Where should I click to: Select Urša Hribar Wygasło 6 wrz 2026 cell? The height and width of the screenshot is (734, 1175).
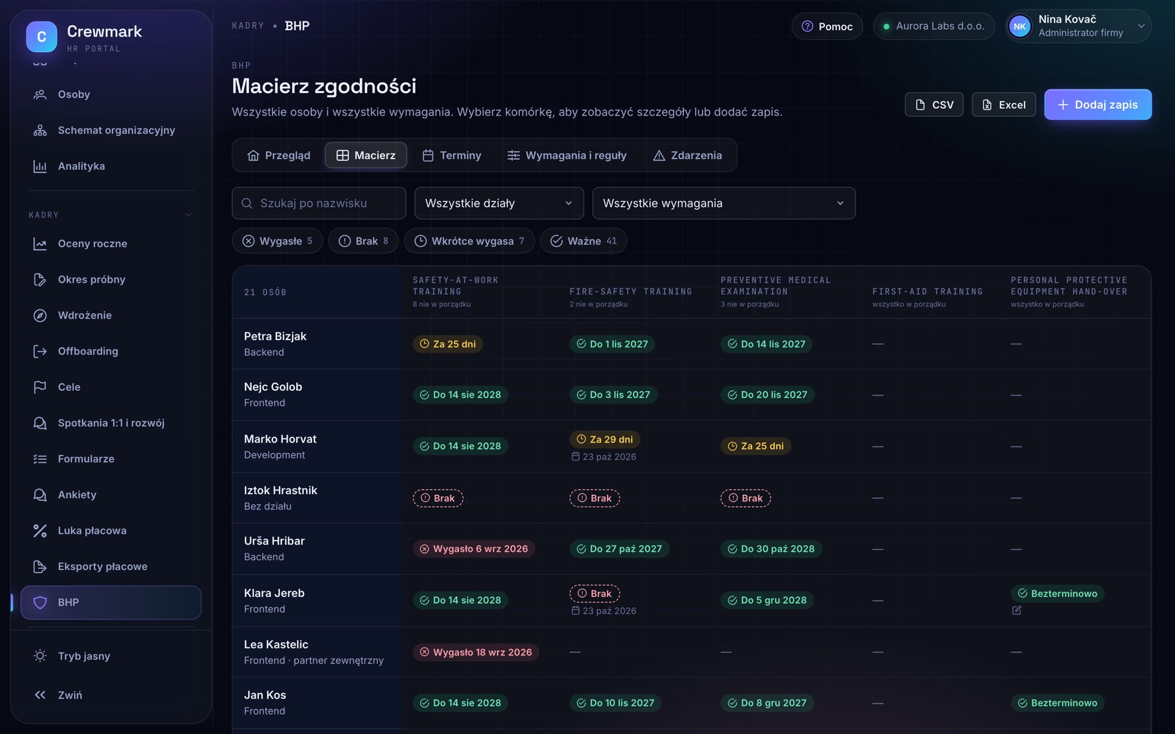(474, 549)
